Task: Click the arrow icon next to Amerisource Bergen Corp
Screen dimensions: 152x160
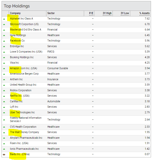Action: tap(4, 74)
